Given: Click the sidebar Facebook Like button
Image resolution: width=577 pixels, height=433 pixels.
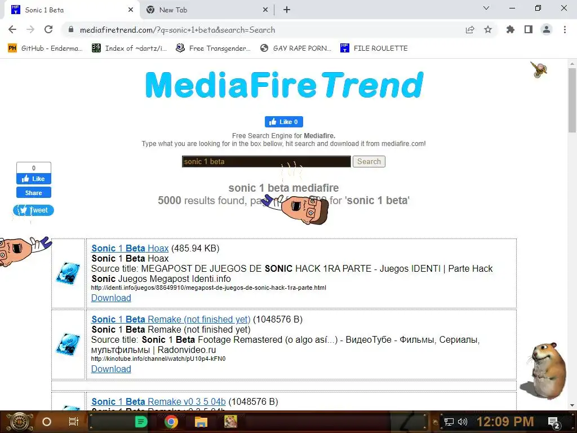Looking at the screenshot, I should pos(33,179).
